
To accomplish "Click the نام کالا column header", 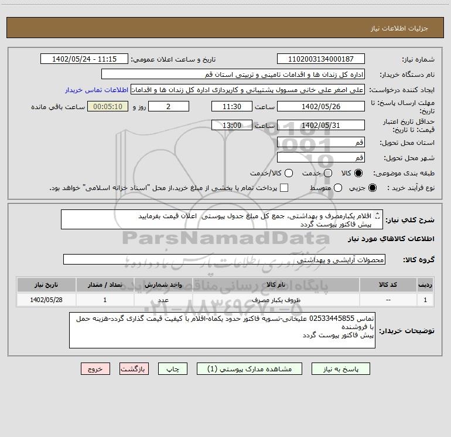I will tap(275, 284).
